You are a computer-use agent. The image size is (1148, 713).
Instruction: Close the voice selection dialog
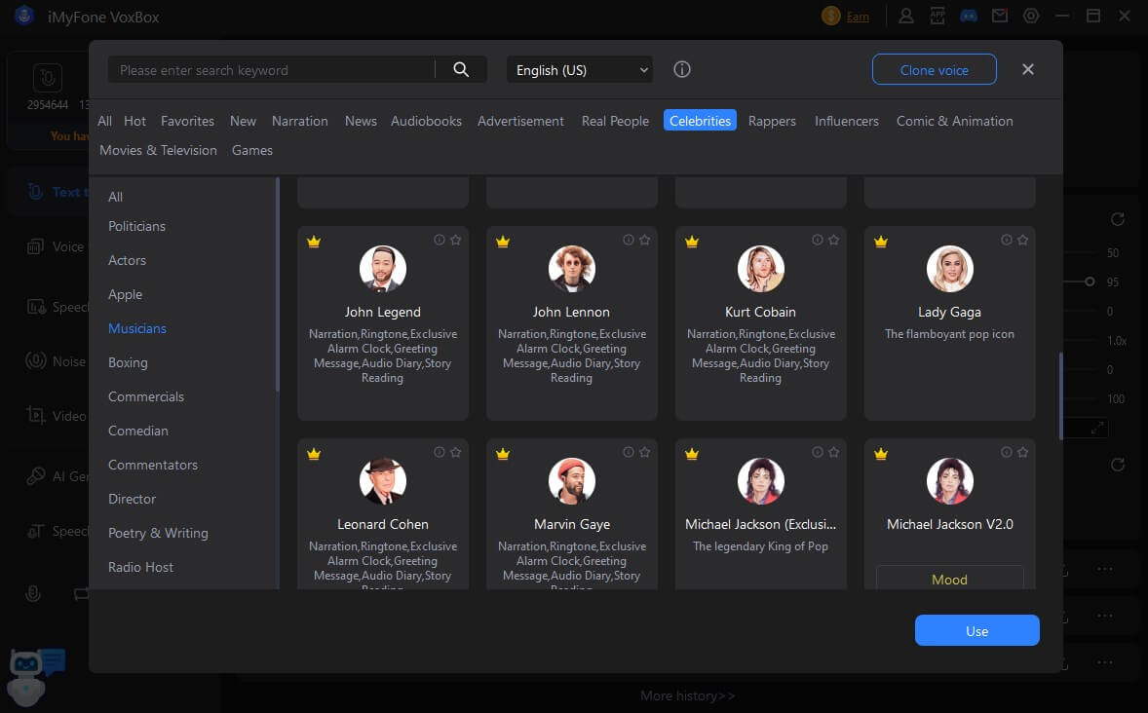click(x=1028, y=69)
